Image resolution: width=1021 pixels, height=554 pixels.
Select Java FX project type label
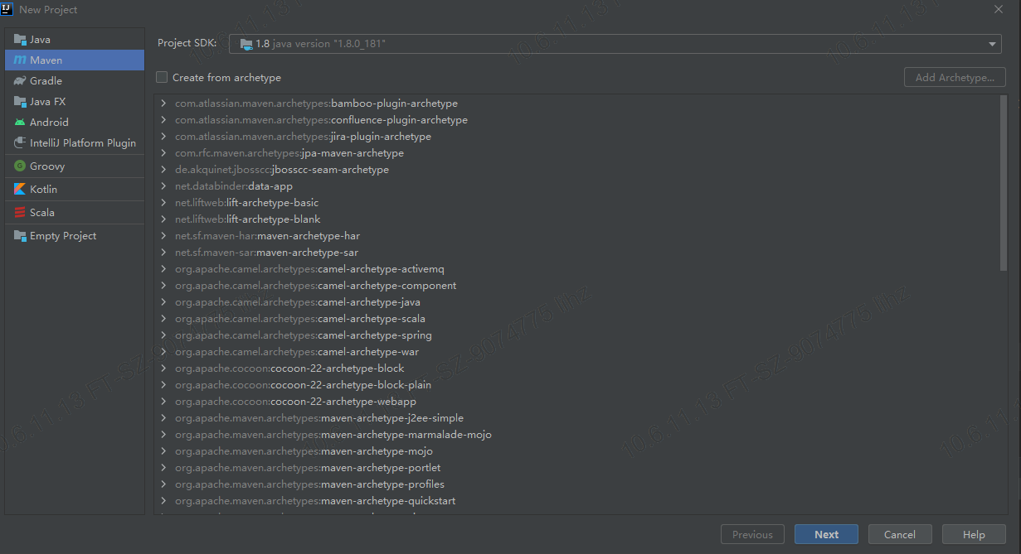pos(47,101)
